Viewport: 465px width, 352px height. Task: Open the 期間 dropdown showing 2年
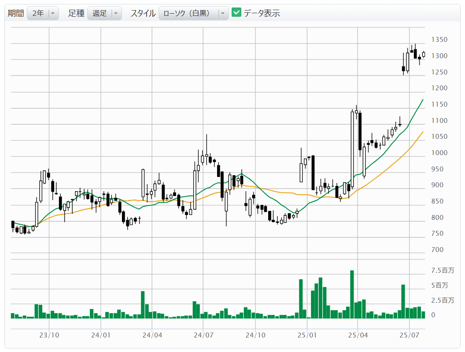43,13
